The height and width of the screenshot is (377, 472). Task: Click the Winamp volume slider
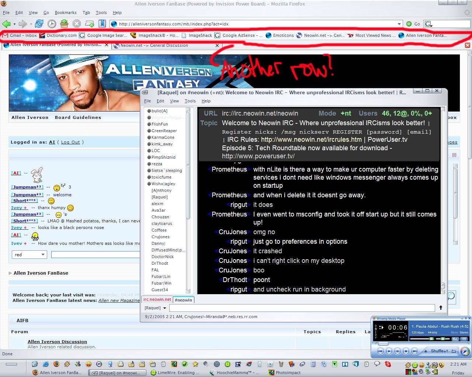coord(422,339)
